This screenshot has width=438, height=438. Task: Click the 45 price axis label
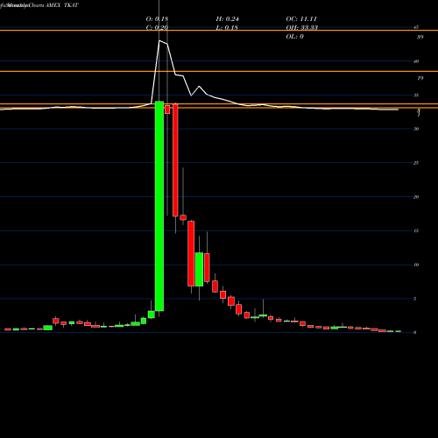pos(416,27)
